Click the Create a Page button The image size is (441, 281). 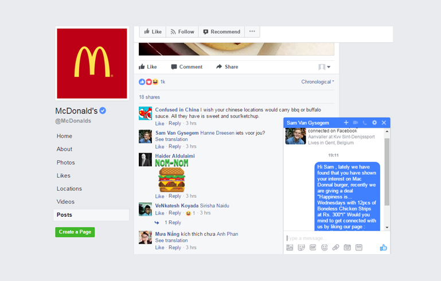click(x=75, y=232)
